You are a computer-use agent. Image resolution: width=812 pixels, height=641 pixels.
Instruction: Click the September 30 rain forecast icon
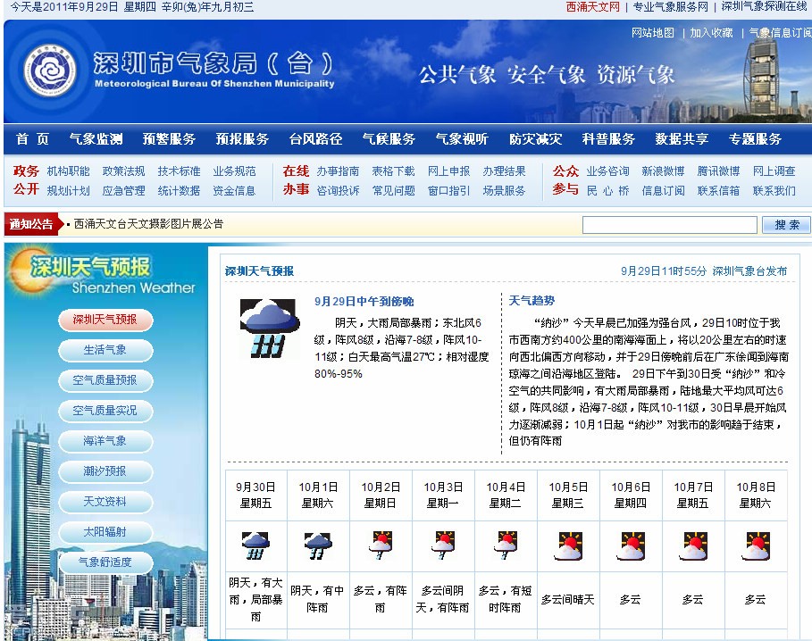[x=255, y=545]
